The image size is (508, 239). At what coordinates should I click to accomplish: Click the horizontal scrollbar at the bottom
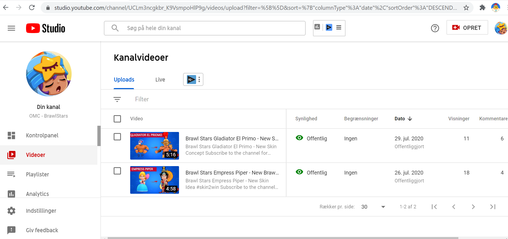click(283, 238)
